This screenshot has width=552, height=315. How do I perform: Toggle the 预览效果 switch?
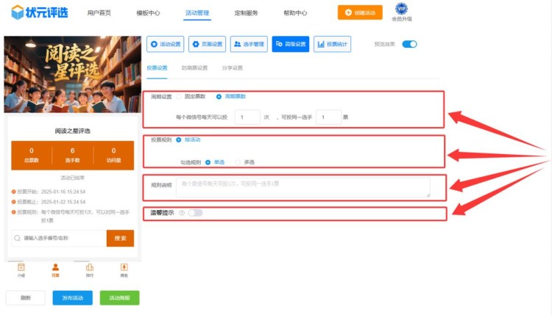409,44
